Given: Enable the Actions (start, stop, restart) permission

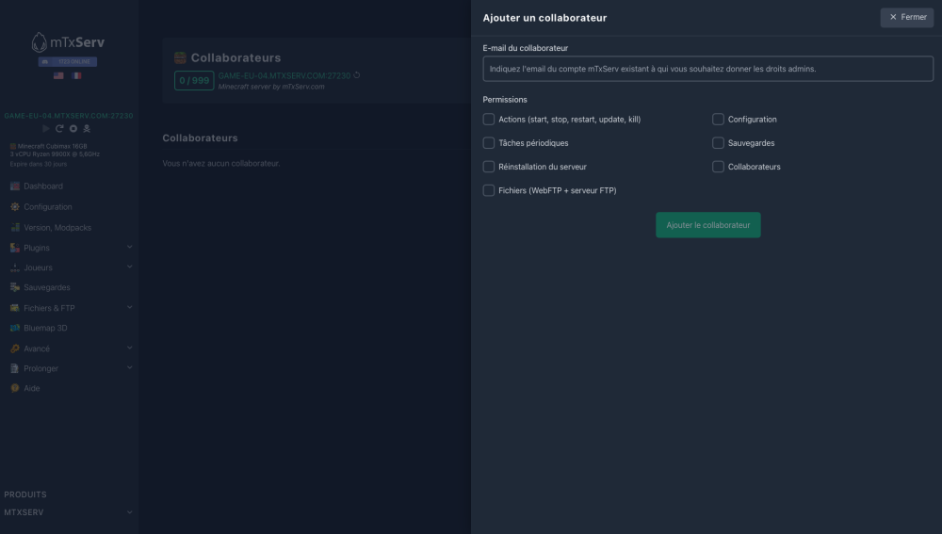Looking at the screenshot, I should [489, 120].
